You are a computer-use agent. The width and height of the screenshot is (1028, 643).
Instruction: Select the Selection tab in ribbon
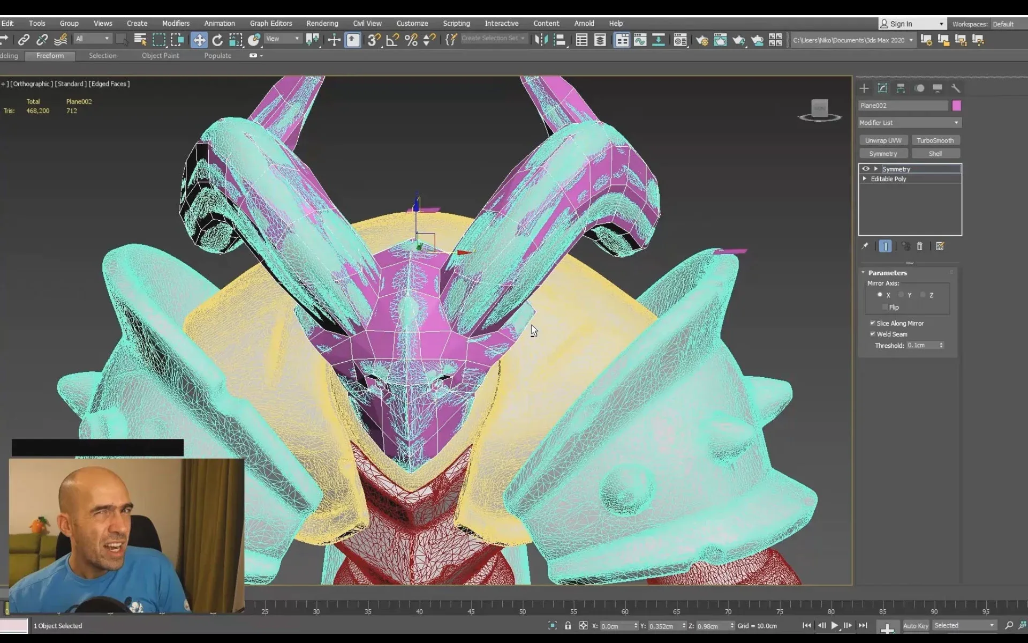pyautogui.click(x=102, y=56)
